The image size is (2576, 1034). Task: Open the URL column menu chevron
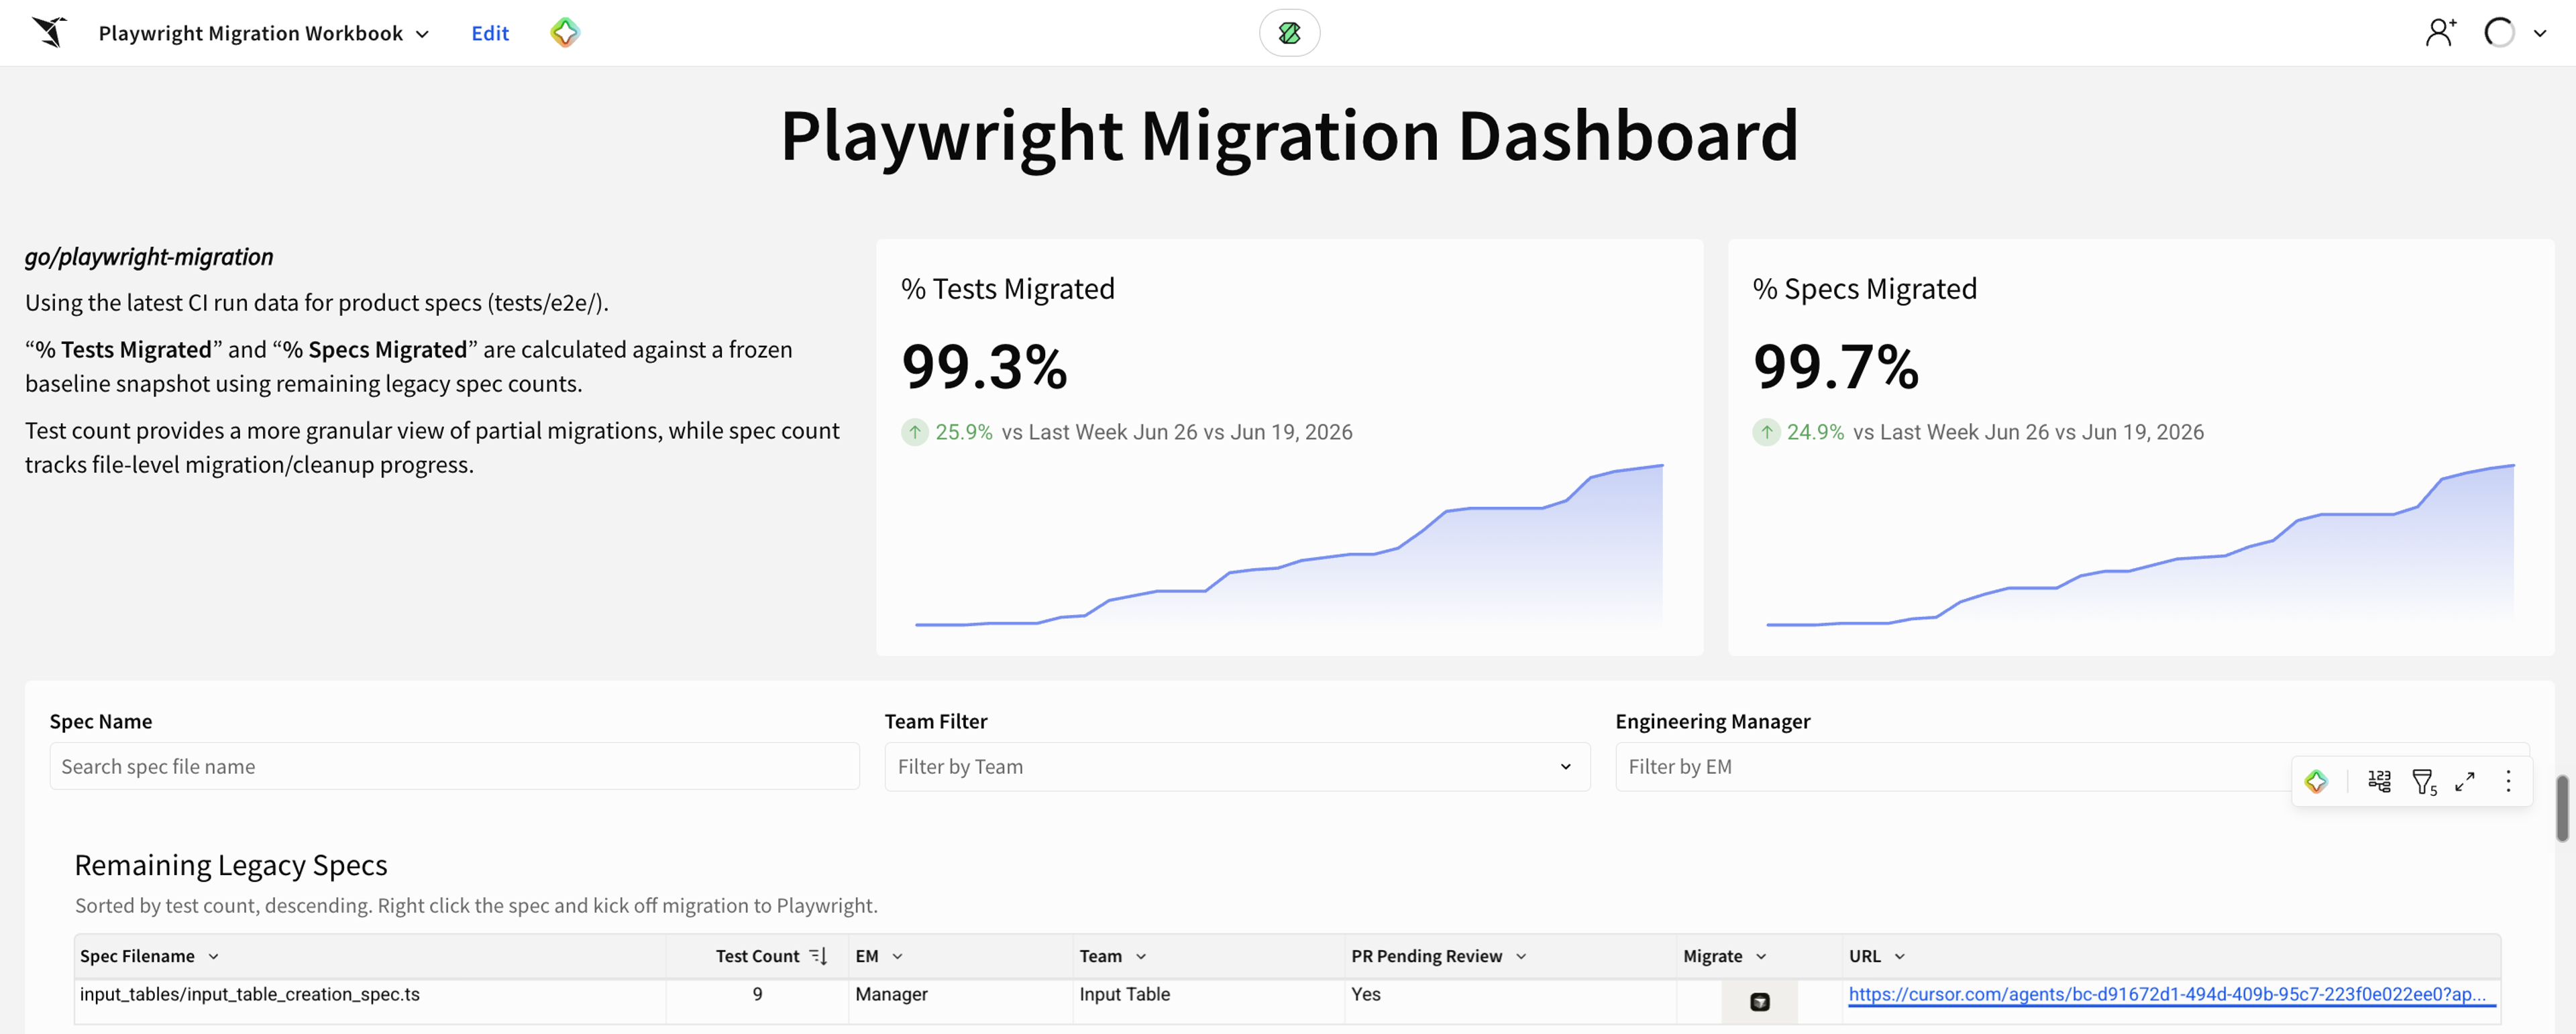point(1900,956)
